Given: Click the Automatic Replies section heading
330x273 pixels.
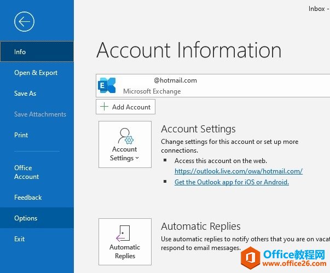Looking at the screenshot, I should click(x=201, y=226).
